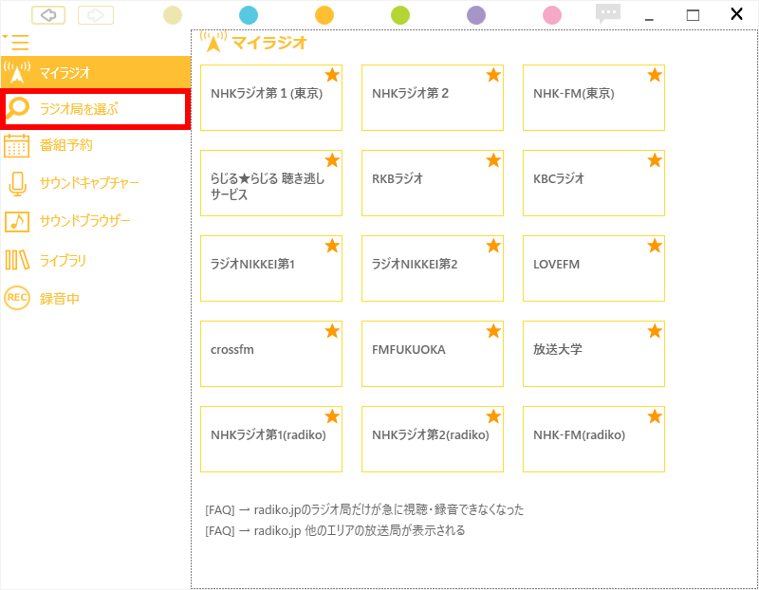
Task: Open ラジオ局を選ぶ in the sidebar
Action: 96,109
